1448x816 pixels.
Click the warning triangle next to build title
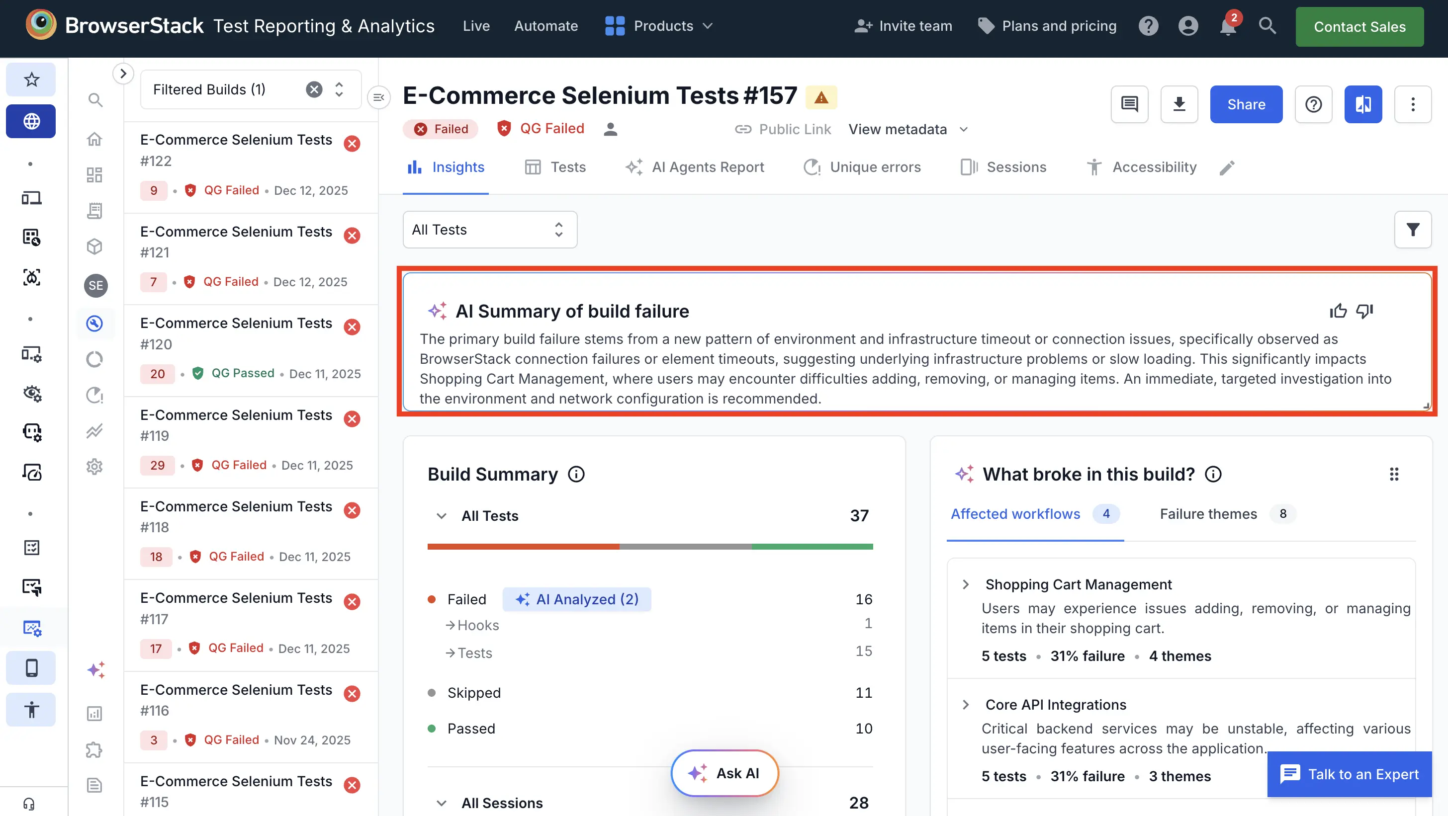tap(820, 97)
